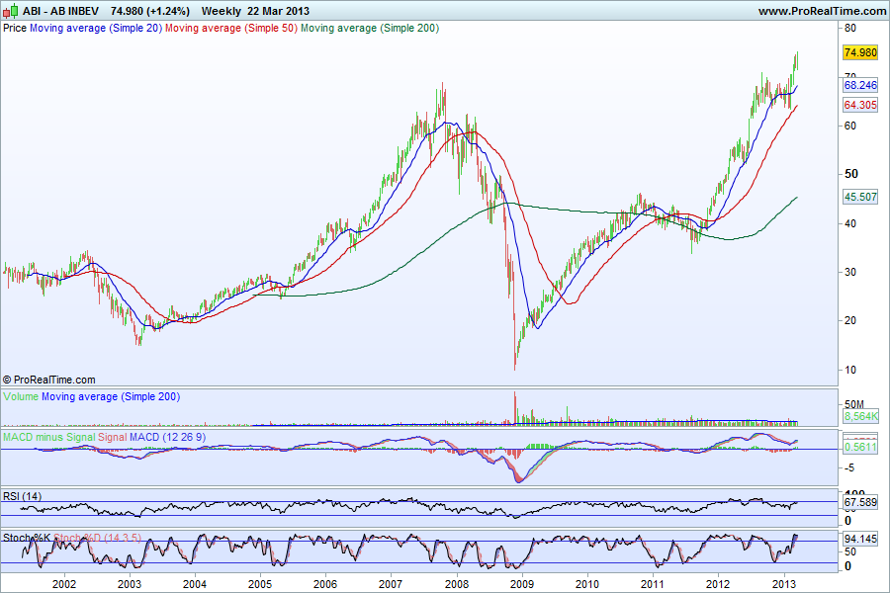Click the 30 price axis label
Viewport: 890px width, 593px height.
[x=850, y=272]
